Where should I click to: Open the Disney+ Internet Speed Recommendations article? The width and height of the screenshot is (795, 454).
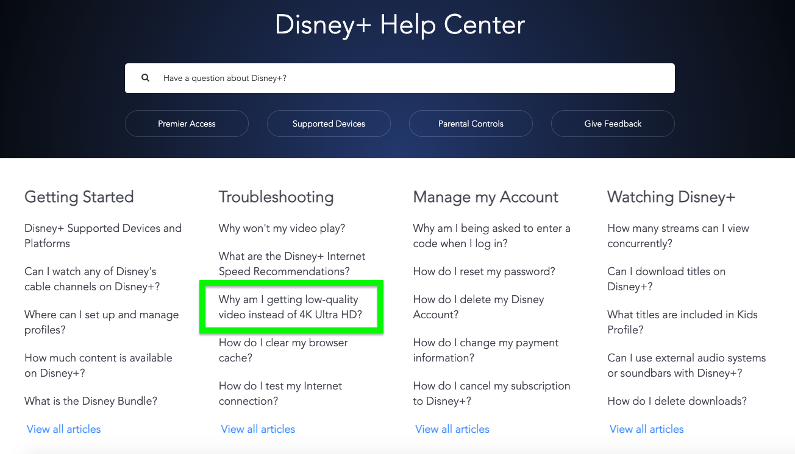291,264
